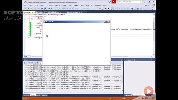Click the Open File folder icon
The height and width of the screenshot is (100, 178).
tap(39, 8)
